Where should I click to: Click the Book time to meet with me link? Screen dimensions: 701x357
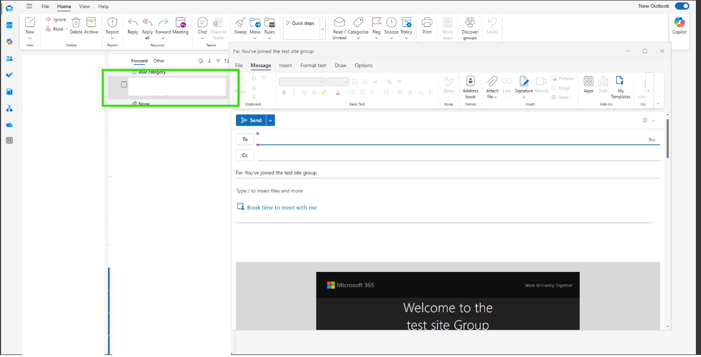pyautogui.click(x=282, y=207)
